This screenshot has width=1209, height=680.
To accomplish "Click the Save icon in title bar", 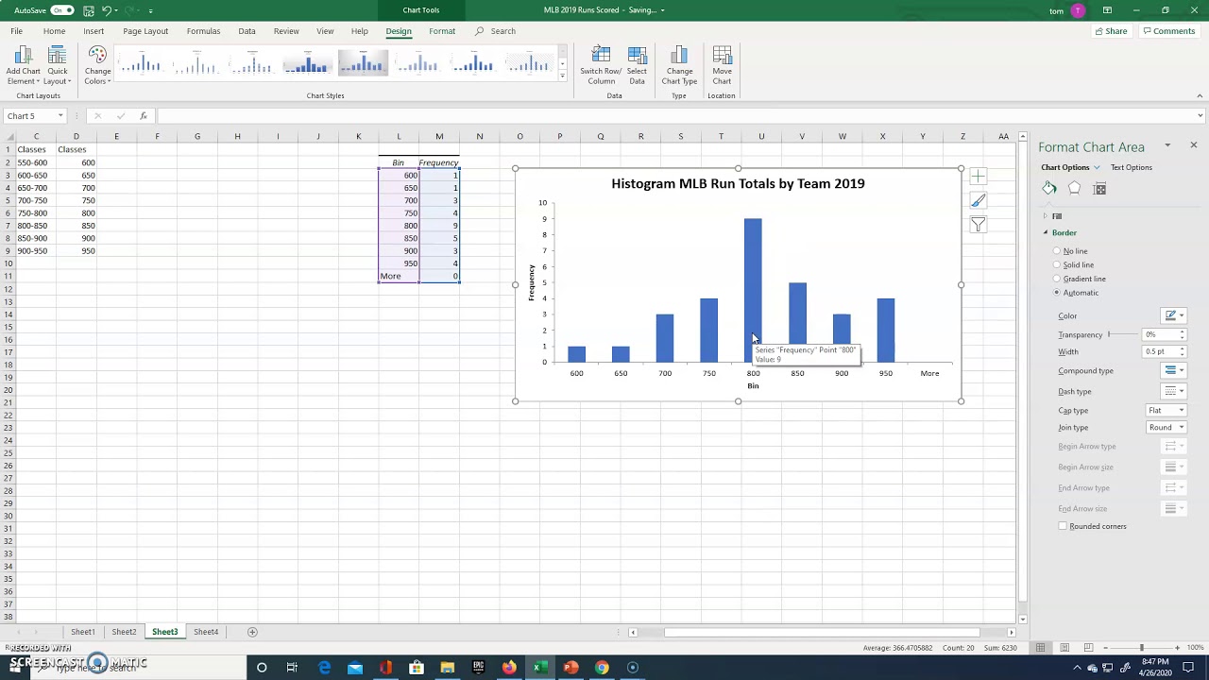I will coord(88,10).
